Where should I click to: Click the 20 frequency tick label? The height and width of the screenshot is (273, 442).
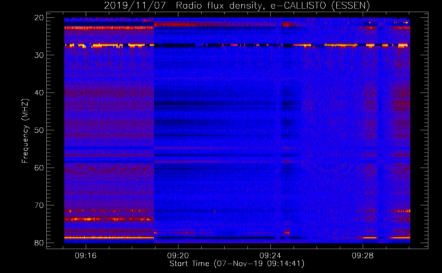click(x=39, y=18)
